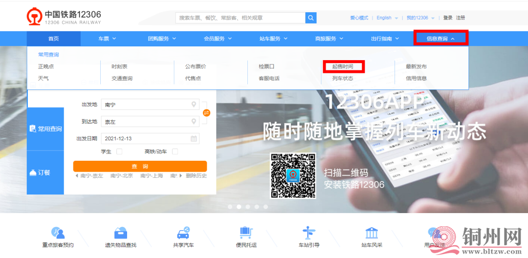
Task: Open the convenient consignment icon
Action: coord(246,233)
